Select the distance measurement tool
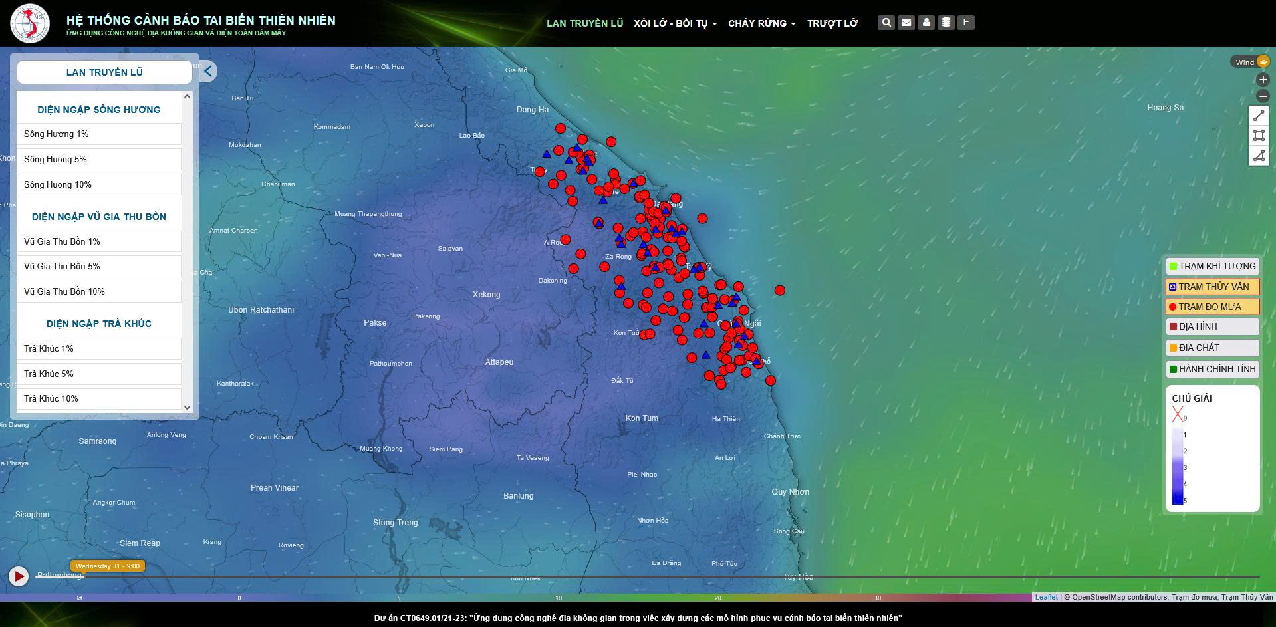Viewport: 1276px width, 627px height. click(x=1259, y=114)
